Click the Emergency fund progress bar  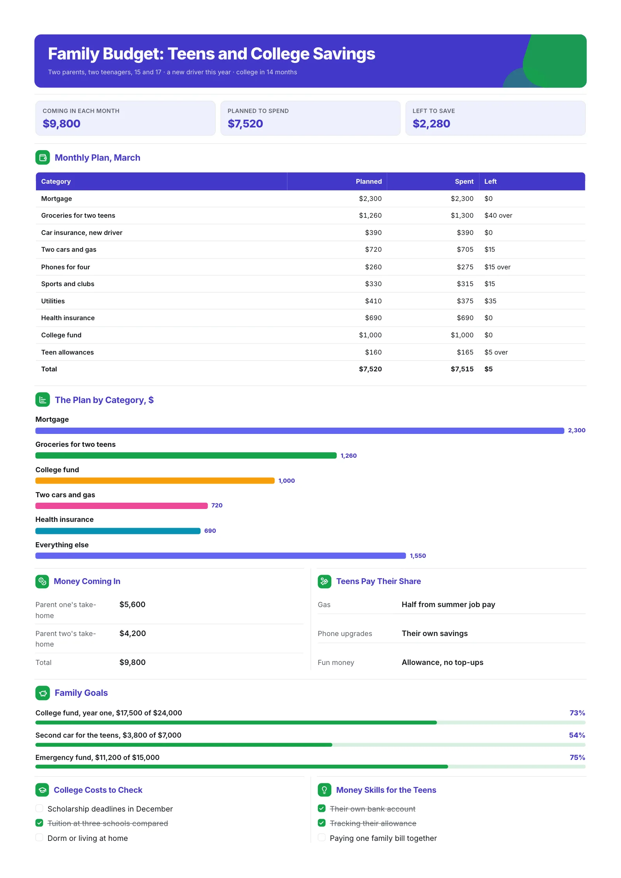pos(310,767)
